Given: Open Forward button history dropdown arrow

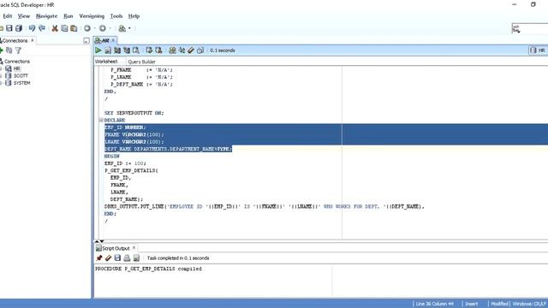Looking at the screenshot, I should tap(110, 28).
